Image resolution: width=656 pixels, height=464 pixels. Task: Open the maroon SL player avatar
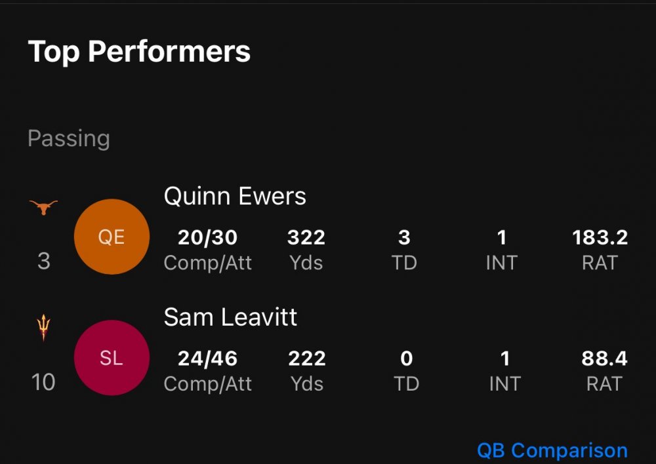(x=112, y=358)
